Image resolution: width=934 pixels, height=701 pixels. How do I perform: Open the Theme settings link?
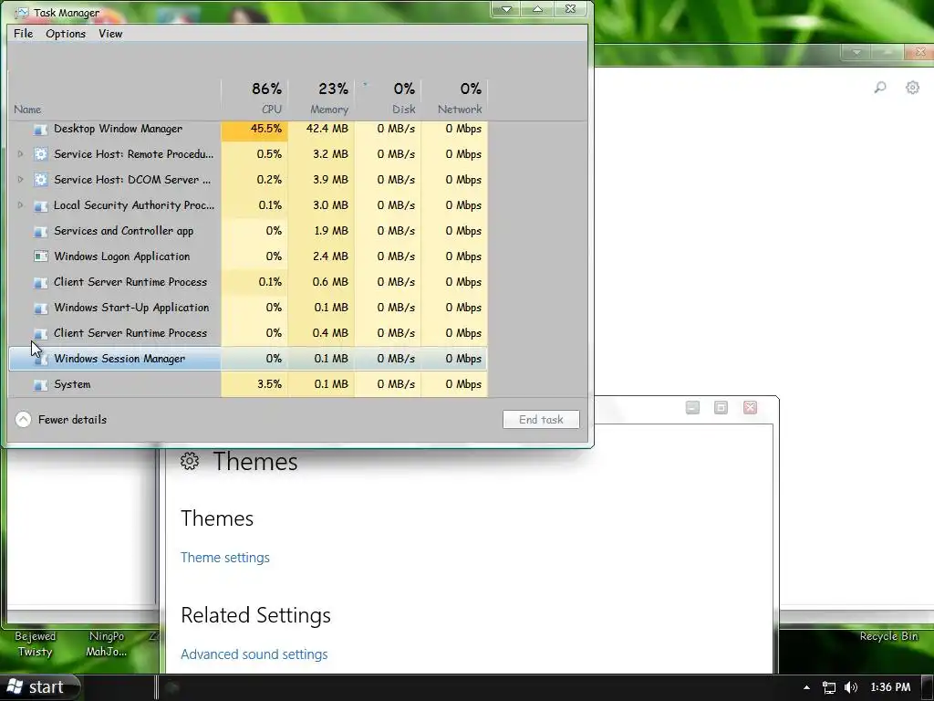(225, 558)
